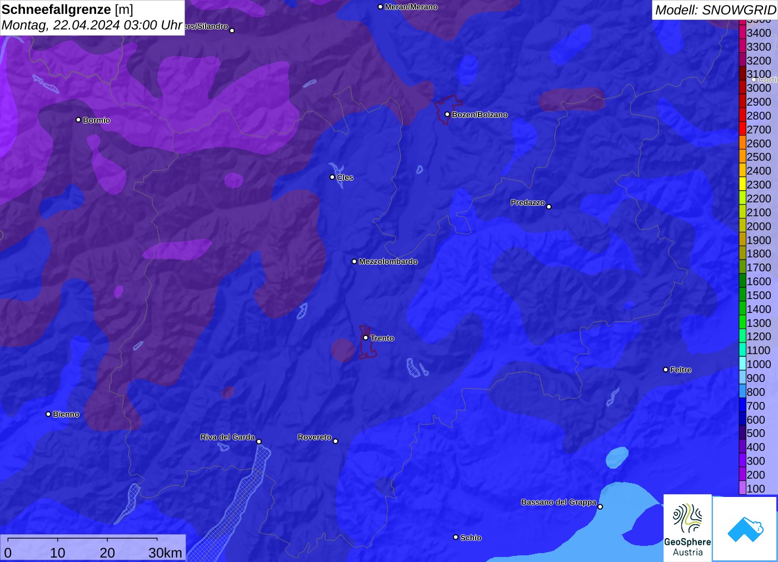
Task: Pick the 800 m blue legend swatch
Action: (x=742, y=392)
